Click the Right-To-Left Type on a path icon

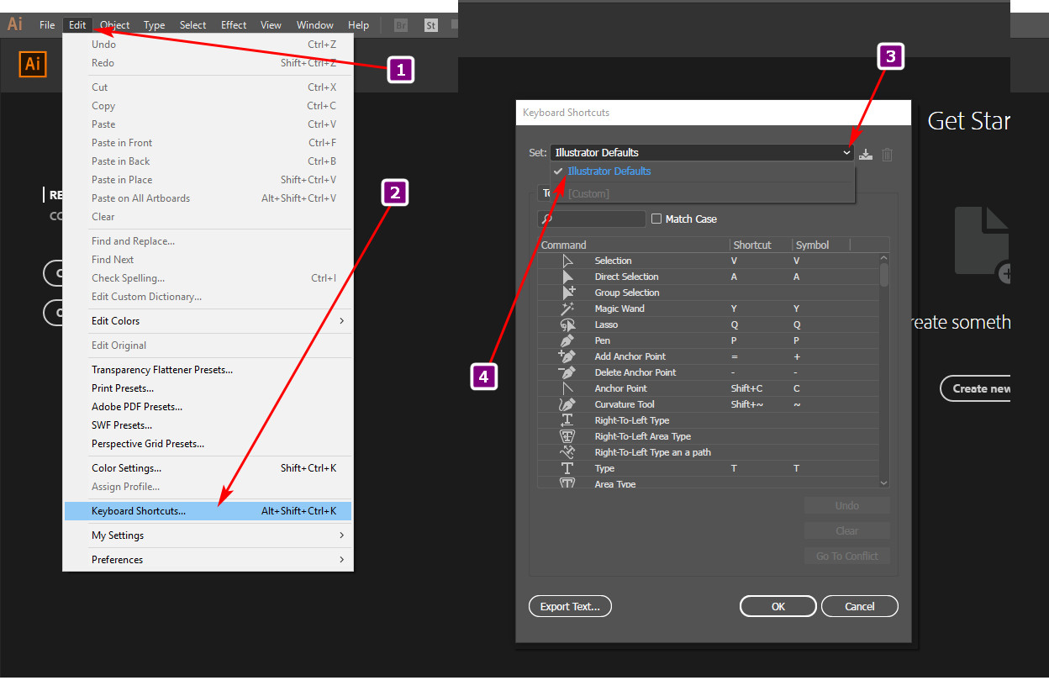pos(567,452)
